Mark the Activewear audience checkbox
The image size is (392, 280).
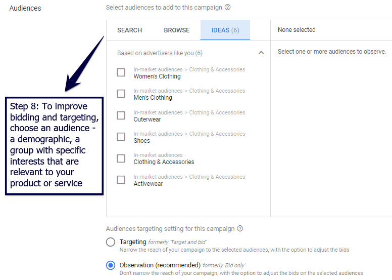coord(121,180)
